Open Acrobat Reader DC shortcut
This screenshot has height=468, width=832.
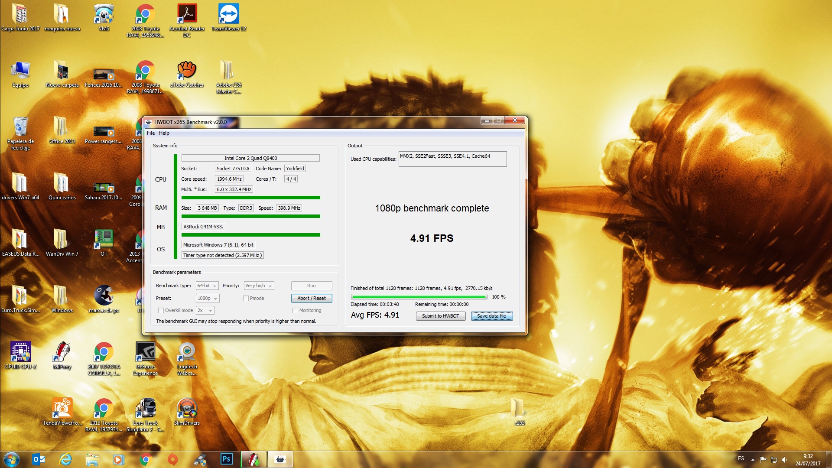point(187,20)
